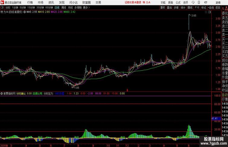Viewport: 228px width, 147px height.
Task: Open the 功能 menu
Action: (163, 2)
